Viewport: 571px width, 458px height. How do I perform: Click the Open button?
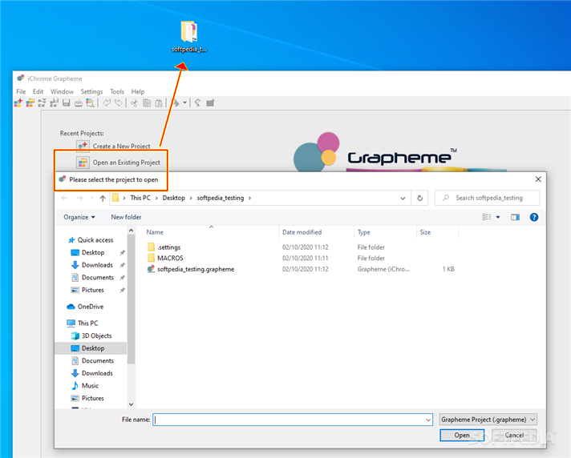pyautogui.click(x=462, y=435)
